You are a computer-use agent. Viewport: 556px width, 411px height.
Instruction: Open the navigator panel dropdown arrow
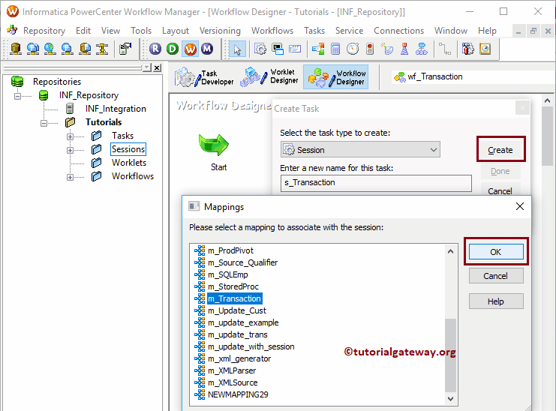(x=147, y=67)
